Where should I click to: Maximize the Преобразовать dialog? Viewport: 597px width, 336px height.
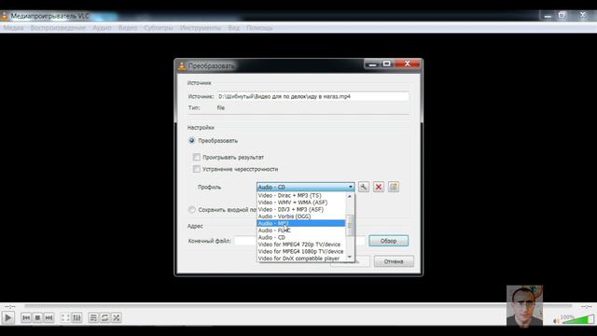(x=387, y=64)
